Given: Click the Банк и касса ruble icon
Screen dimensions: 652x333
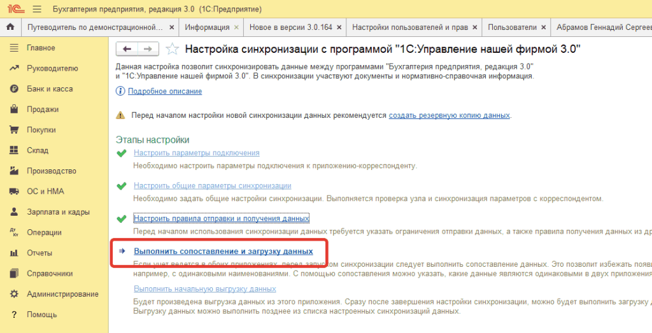Looking at the screenshot, I should pos(14,89).
